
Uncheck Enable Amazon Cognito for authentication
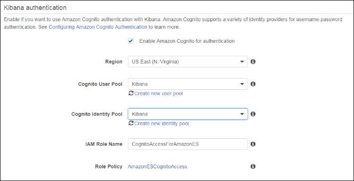pyautogui.click(x=131, y=41)
